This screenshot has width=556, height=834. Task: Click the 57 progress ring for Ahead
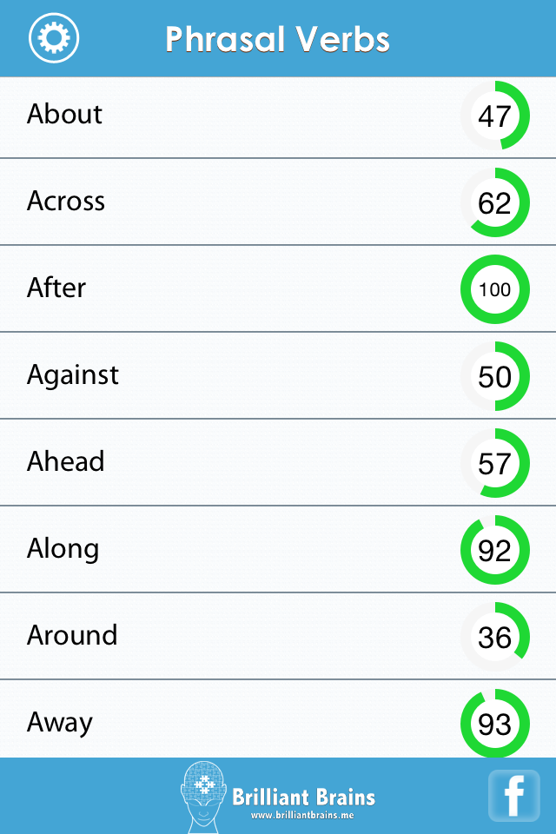(494, 463)
